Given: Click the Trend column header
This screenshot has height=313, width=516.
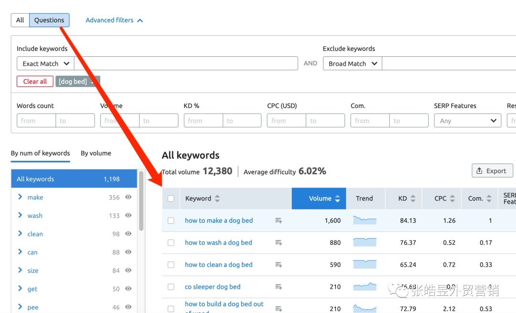Looking at the screenshot, I should click(365, 198).
